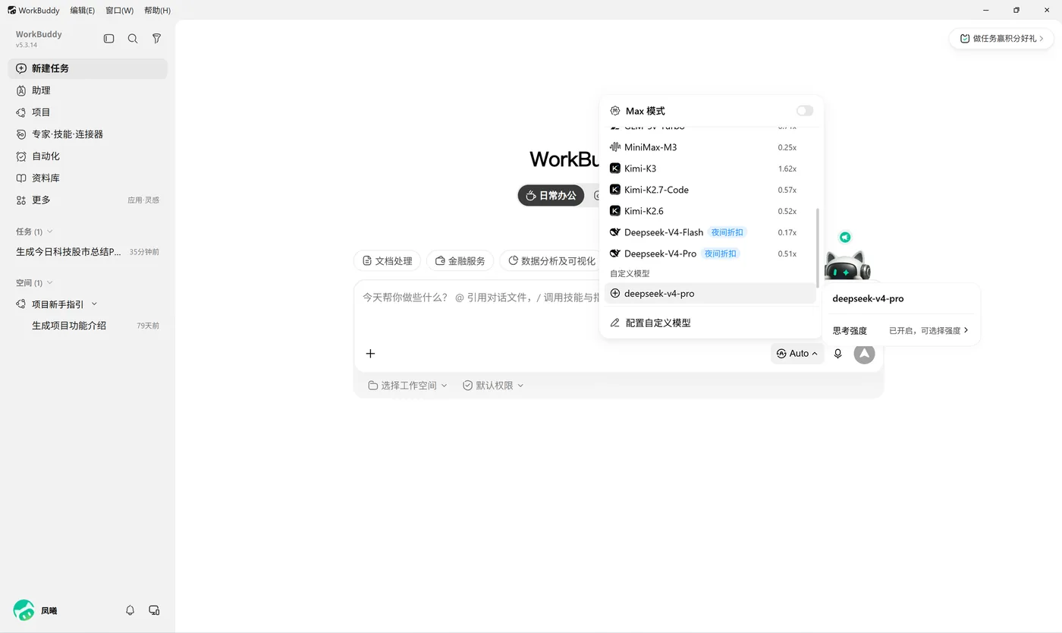Image resolution: width=1062 pixels, height=633 pixels.
Task: Click the device screen icon beside the bell
Action: click(x=154, y=610)
